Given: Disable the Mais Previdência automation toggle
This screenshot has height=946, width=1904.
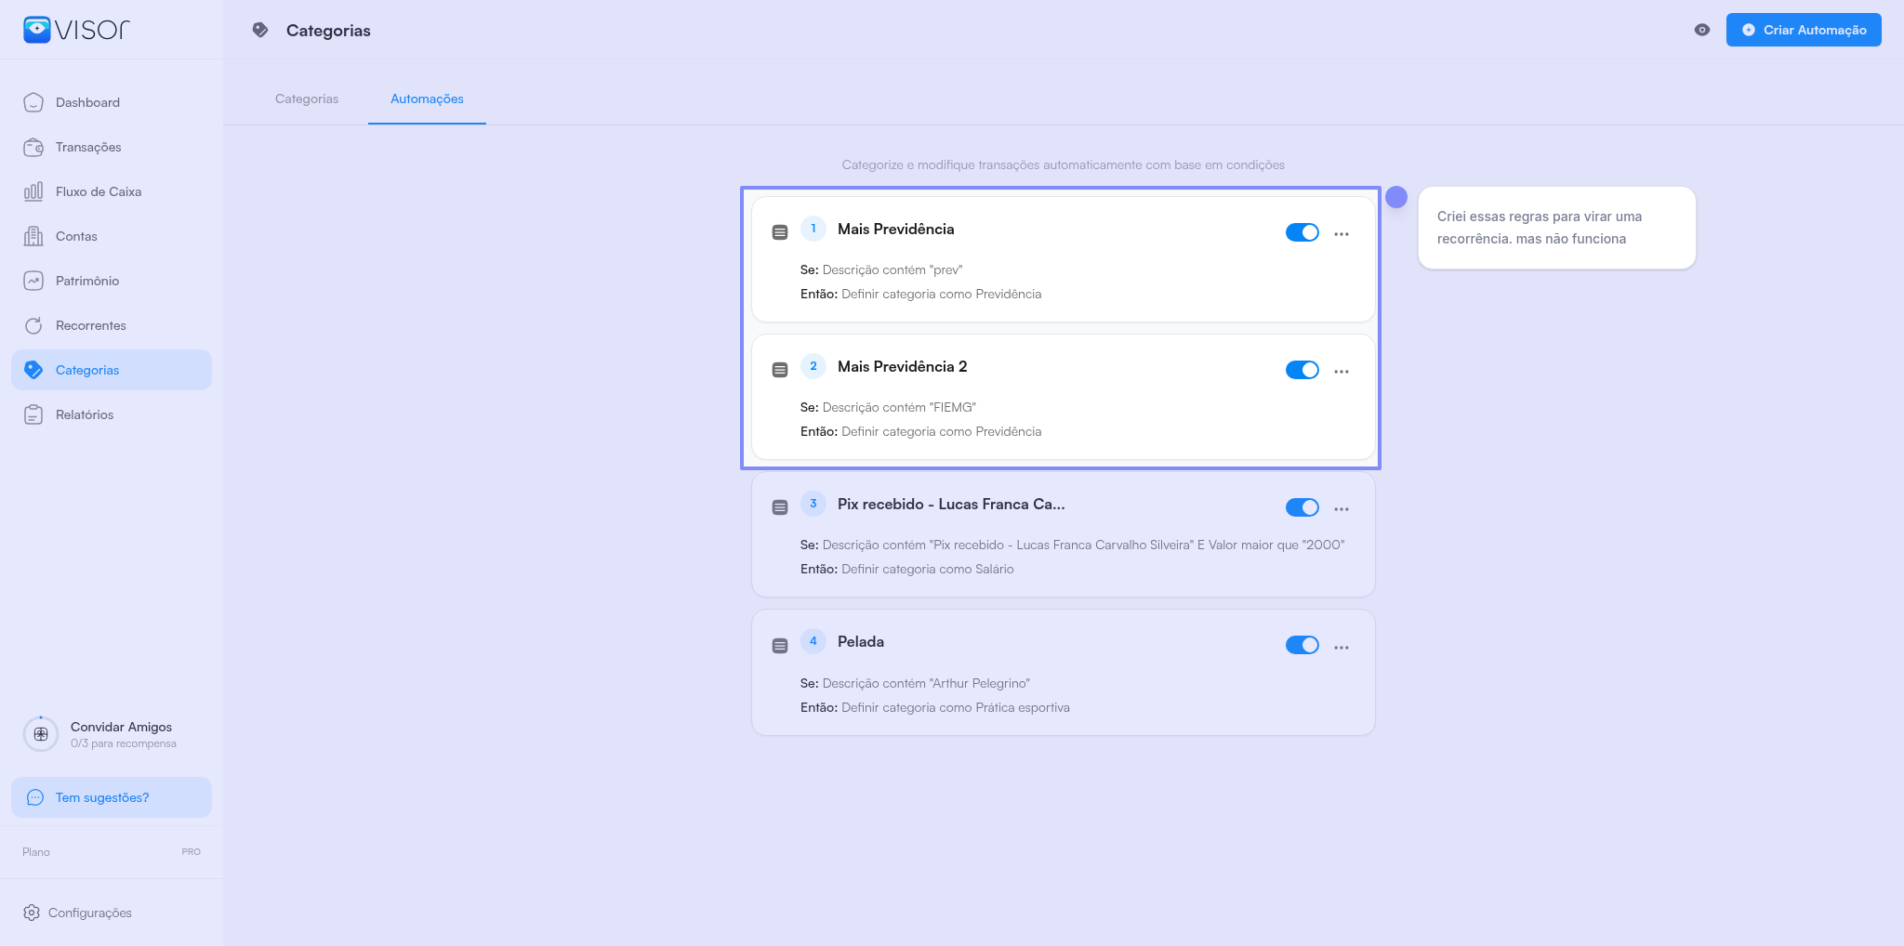Looking at the screenshot, I should tap(1302, 232).
